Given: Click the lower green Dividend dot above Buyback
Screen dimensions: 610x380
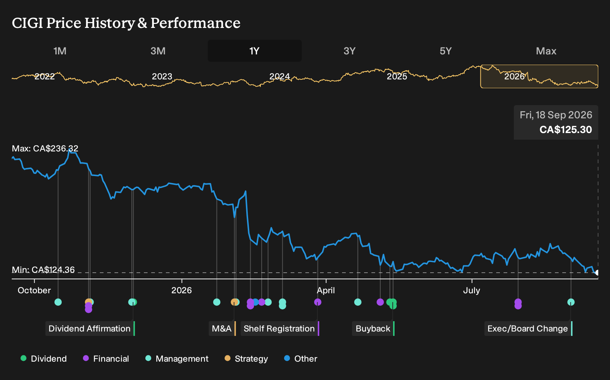Looking at the screenshot, I should [x=393, y=306].
